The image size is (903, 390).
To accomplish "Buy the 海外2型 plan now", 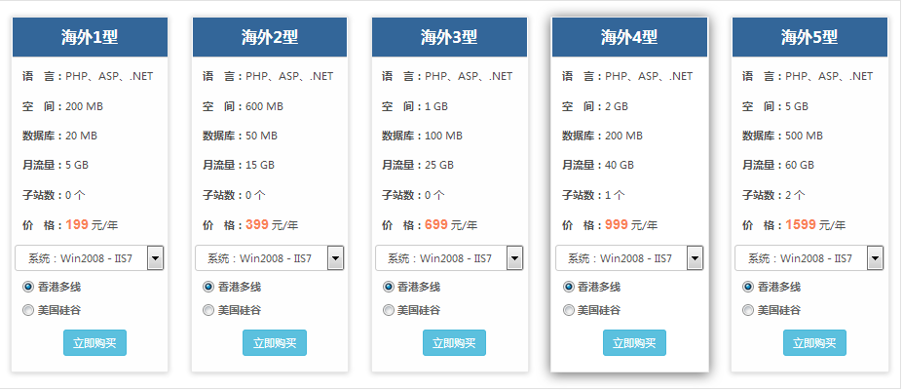I will click(275, 343).
